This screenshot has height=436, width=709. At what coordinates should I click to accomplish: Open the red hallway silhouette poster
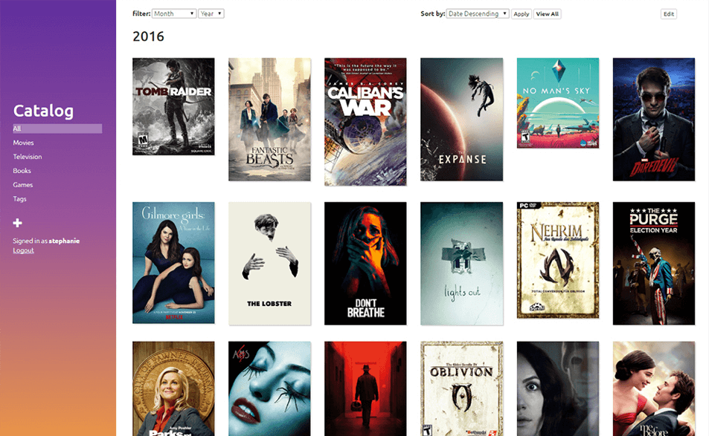(x=365, y=388)
